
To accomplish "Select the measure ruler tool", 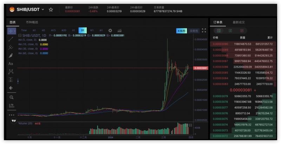I will click(12, 105).
